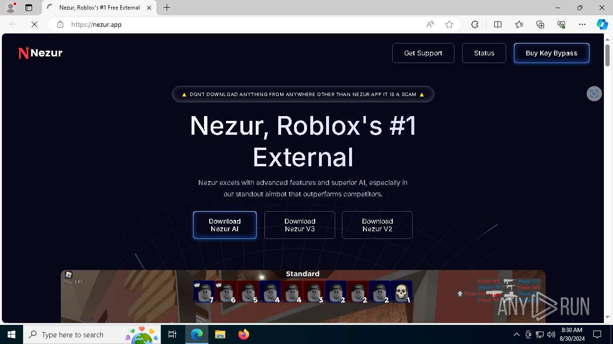Go back to the previous page

point(13,24)
